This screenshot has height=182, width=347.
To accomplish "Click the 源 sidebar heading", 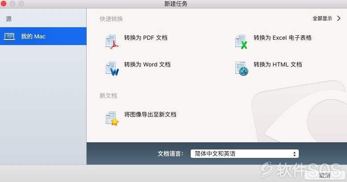I will 8,19.
